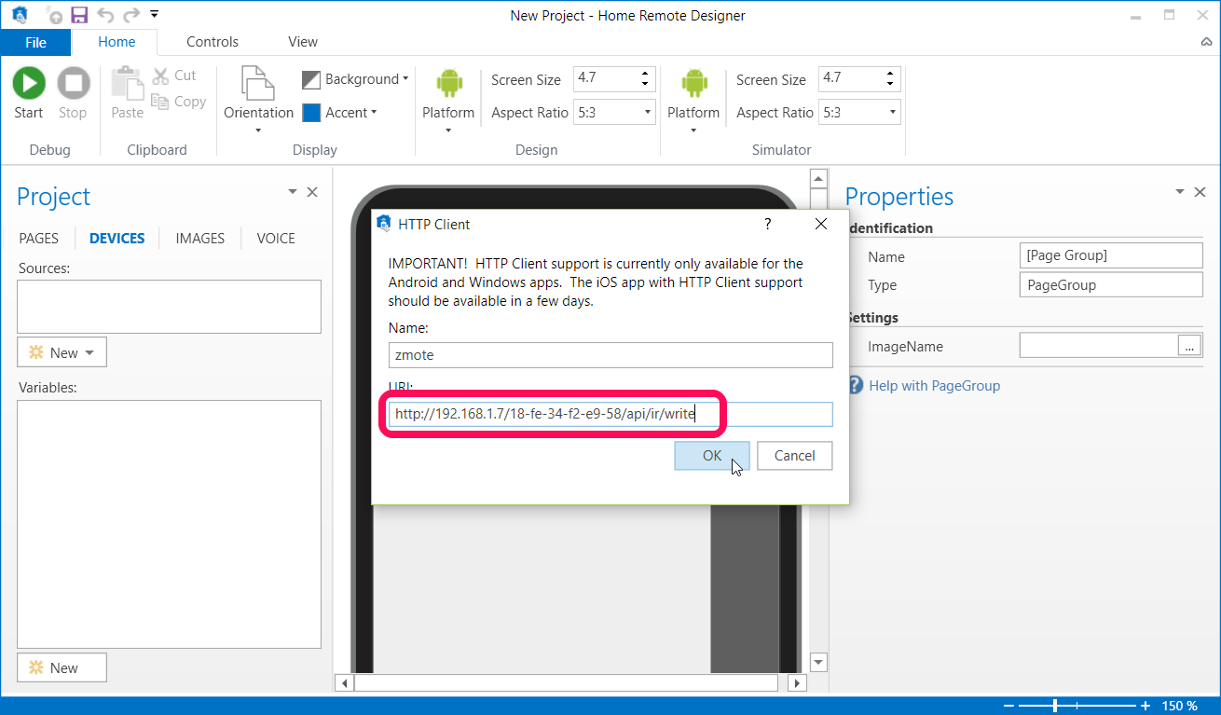This screenshot has height=715, width=1221.
Task: Open the File menu
Action: tap(35, 42)
